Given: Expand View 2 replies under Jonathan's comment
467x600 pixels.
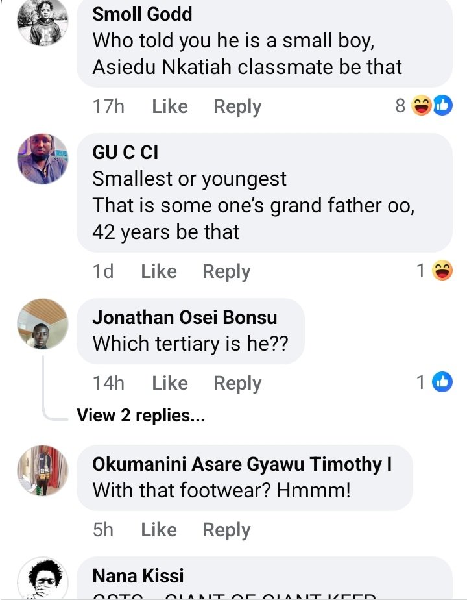Looking at the screenshot, I should pos(141,416).
